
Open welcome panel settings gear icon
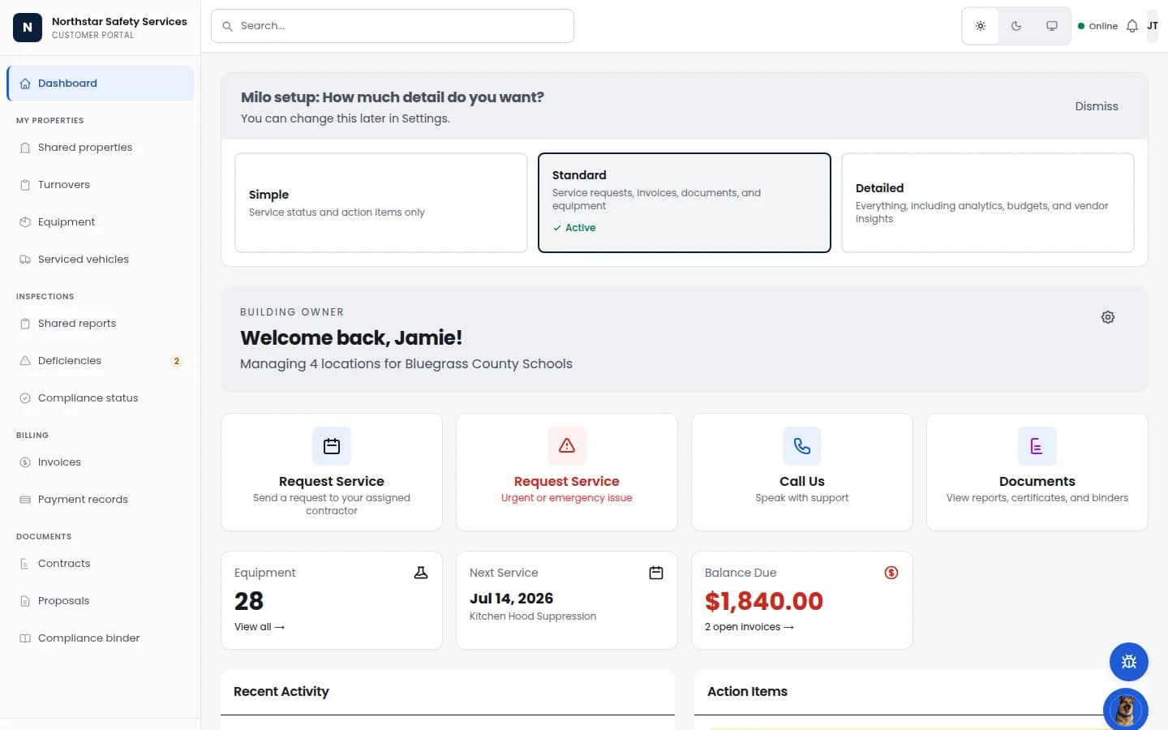pyautogui.click(x=1108, y=317)
